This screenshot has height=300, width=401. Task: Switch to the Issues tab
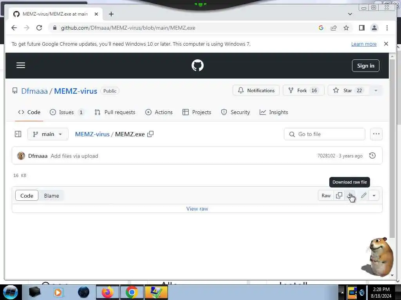[x=67, y=112]
